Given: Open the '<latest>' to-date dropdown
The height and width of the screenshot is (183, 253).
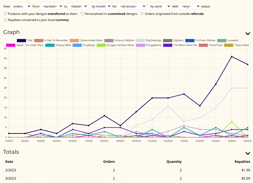Looking at the screenshot, I should tap(78, 6).
